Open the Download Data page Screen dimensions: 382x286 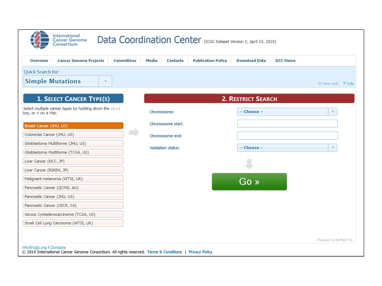[x=251, y=60]
